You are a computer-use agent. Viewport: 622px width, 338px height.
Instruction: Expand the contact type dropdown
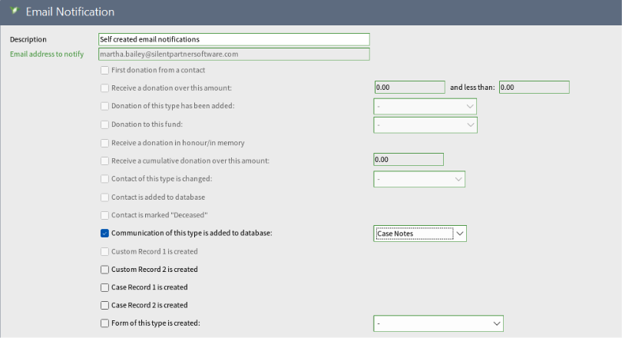coord(419,179)
